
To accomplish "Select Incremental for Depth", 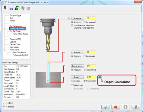I will (84, 81).
